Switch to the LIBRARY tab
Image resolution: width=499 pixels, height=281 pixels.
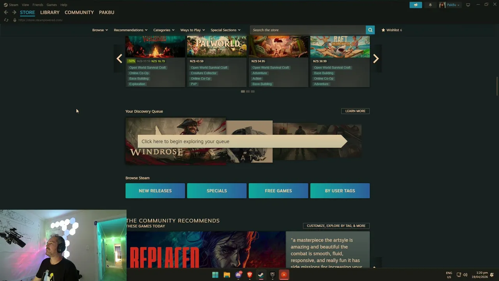pyautogui.click(x=50, y=12)
